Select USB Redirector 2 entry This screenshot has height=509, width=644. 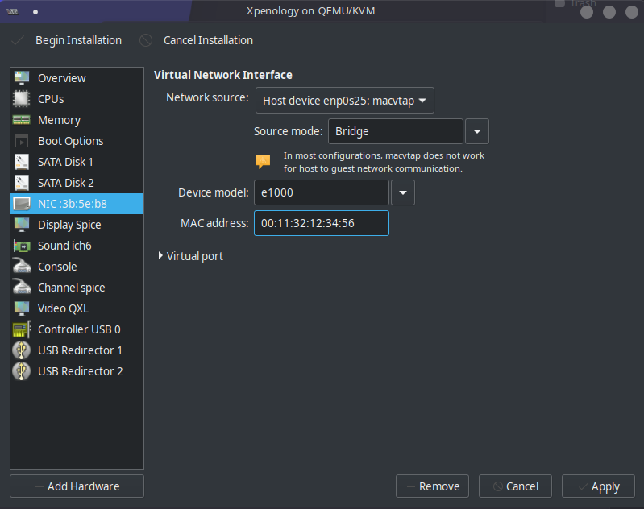tap(77, 371)
